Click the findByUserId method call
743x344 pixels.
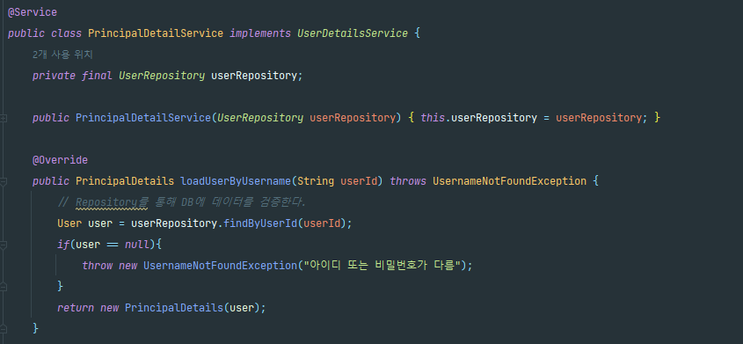[x=260, y=223]
